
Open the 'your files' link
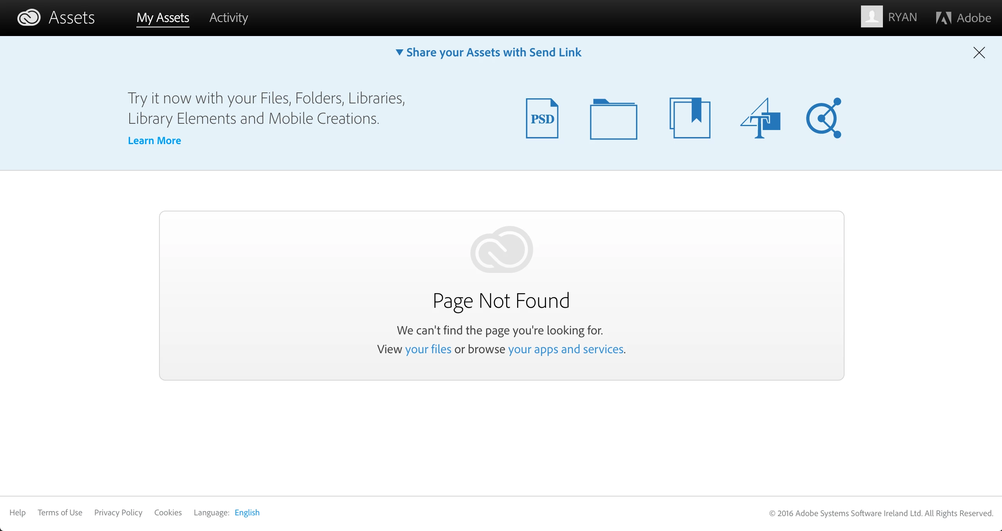coord(428,349)
